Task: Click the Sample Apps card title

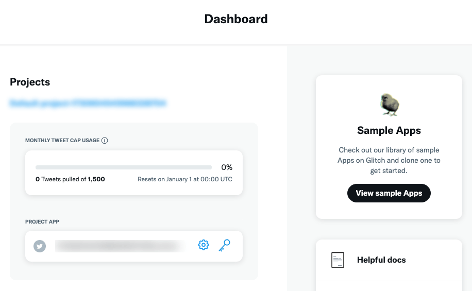Action: point(389,130)
